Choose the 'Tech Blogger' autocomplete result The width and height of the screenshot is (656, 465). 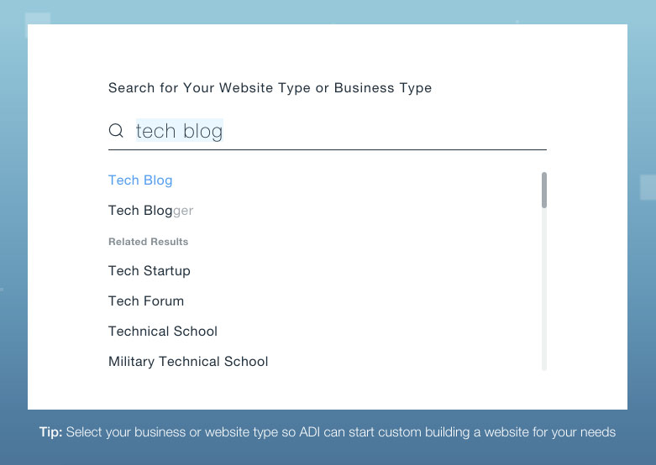coord(150,211)
